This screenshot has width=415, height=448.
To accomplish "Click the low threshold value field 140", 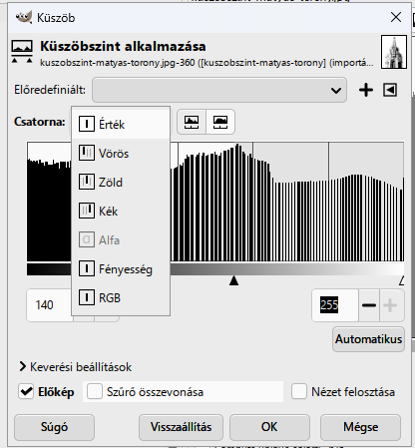I will click(49, 305).
